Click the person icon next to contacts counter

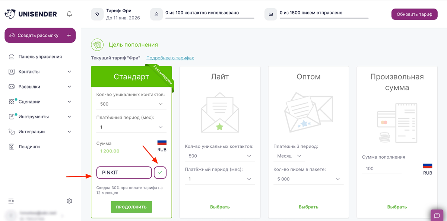(156, 14)
